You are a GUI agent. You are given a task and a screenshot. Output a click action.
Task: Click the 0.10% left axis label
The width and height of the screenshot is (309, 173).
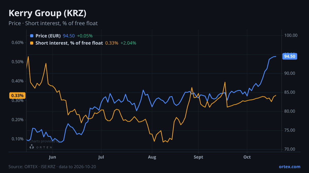[18, 139]
